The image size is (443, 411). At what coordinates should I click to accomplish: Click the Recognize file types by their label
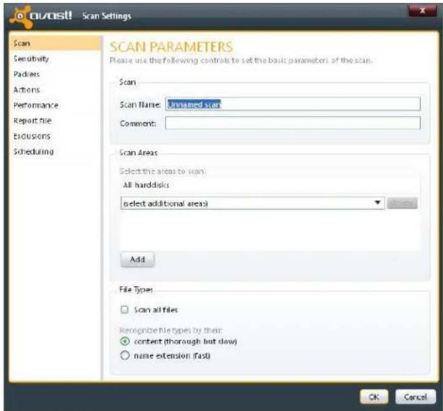pos(171,330)
